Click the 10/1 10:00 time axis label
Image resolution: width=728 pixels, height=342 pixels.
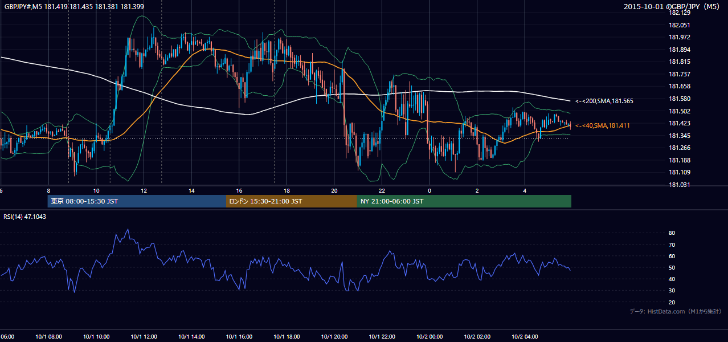point(96,337)
